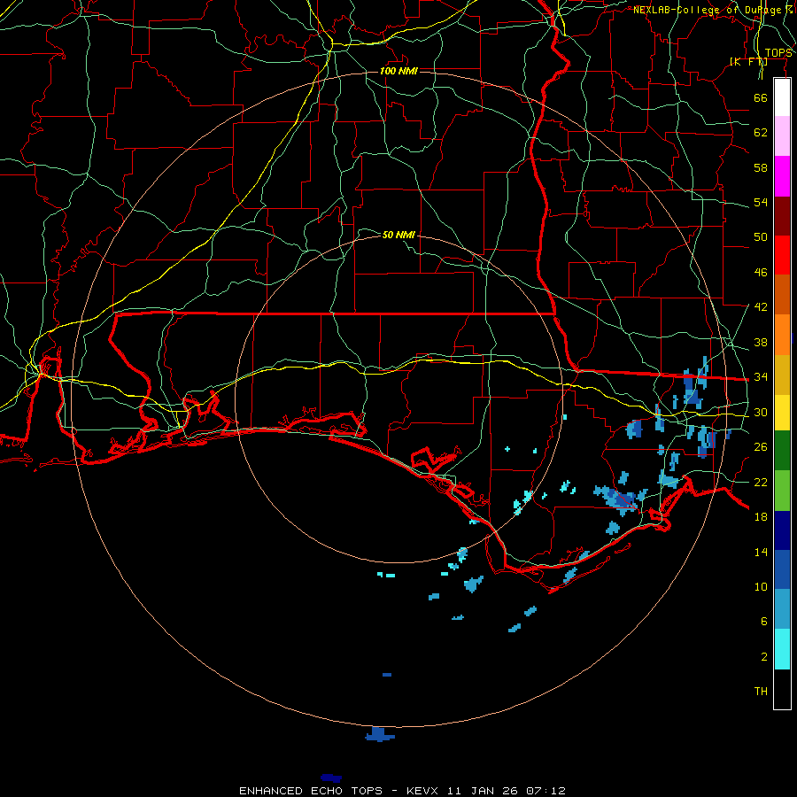The image size is (797, 797).
Task: Click the '42' legend value
Action: click(761, 307)
